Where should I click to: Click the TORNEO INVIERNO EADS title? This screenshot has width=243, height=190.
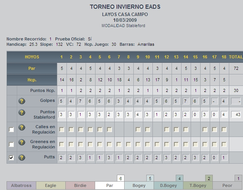coord(125,7)
